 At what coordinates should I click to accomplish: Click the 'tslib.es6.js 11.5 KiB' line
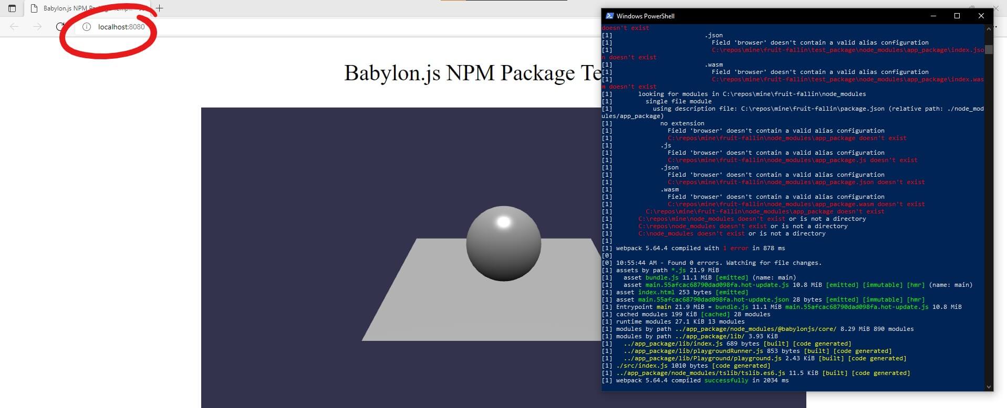coord(756,373)
